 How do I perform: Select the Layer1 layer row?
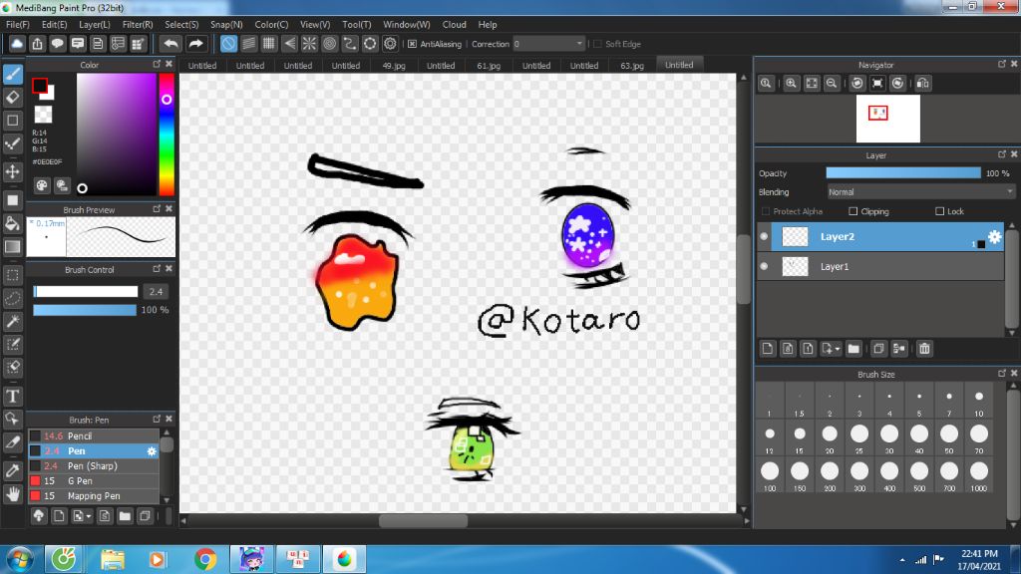881,266
